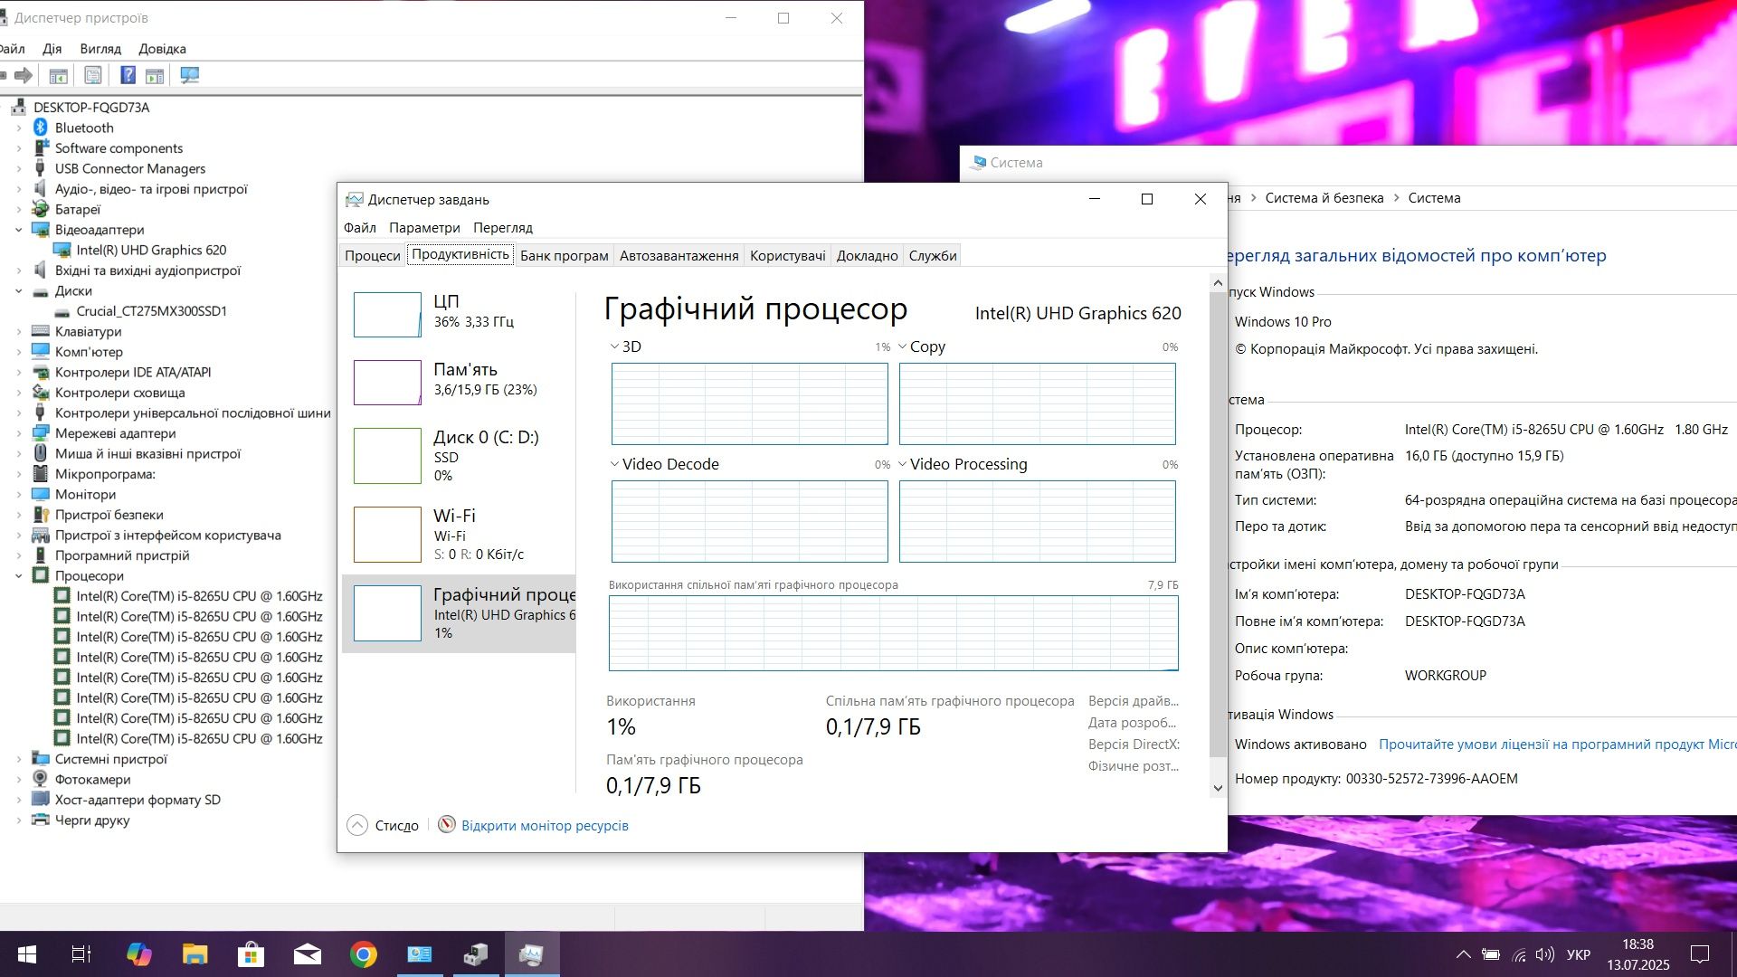Click the Стисло collapse arrow circle icon
1737x977 pixels.
(x=357, y=825)
